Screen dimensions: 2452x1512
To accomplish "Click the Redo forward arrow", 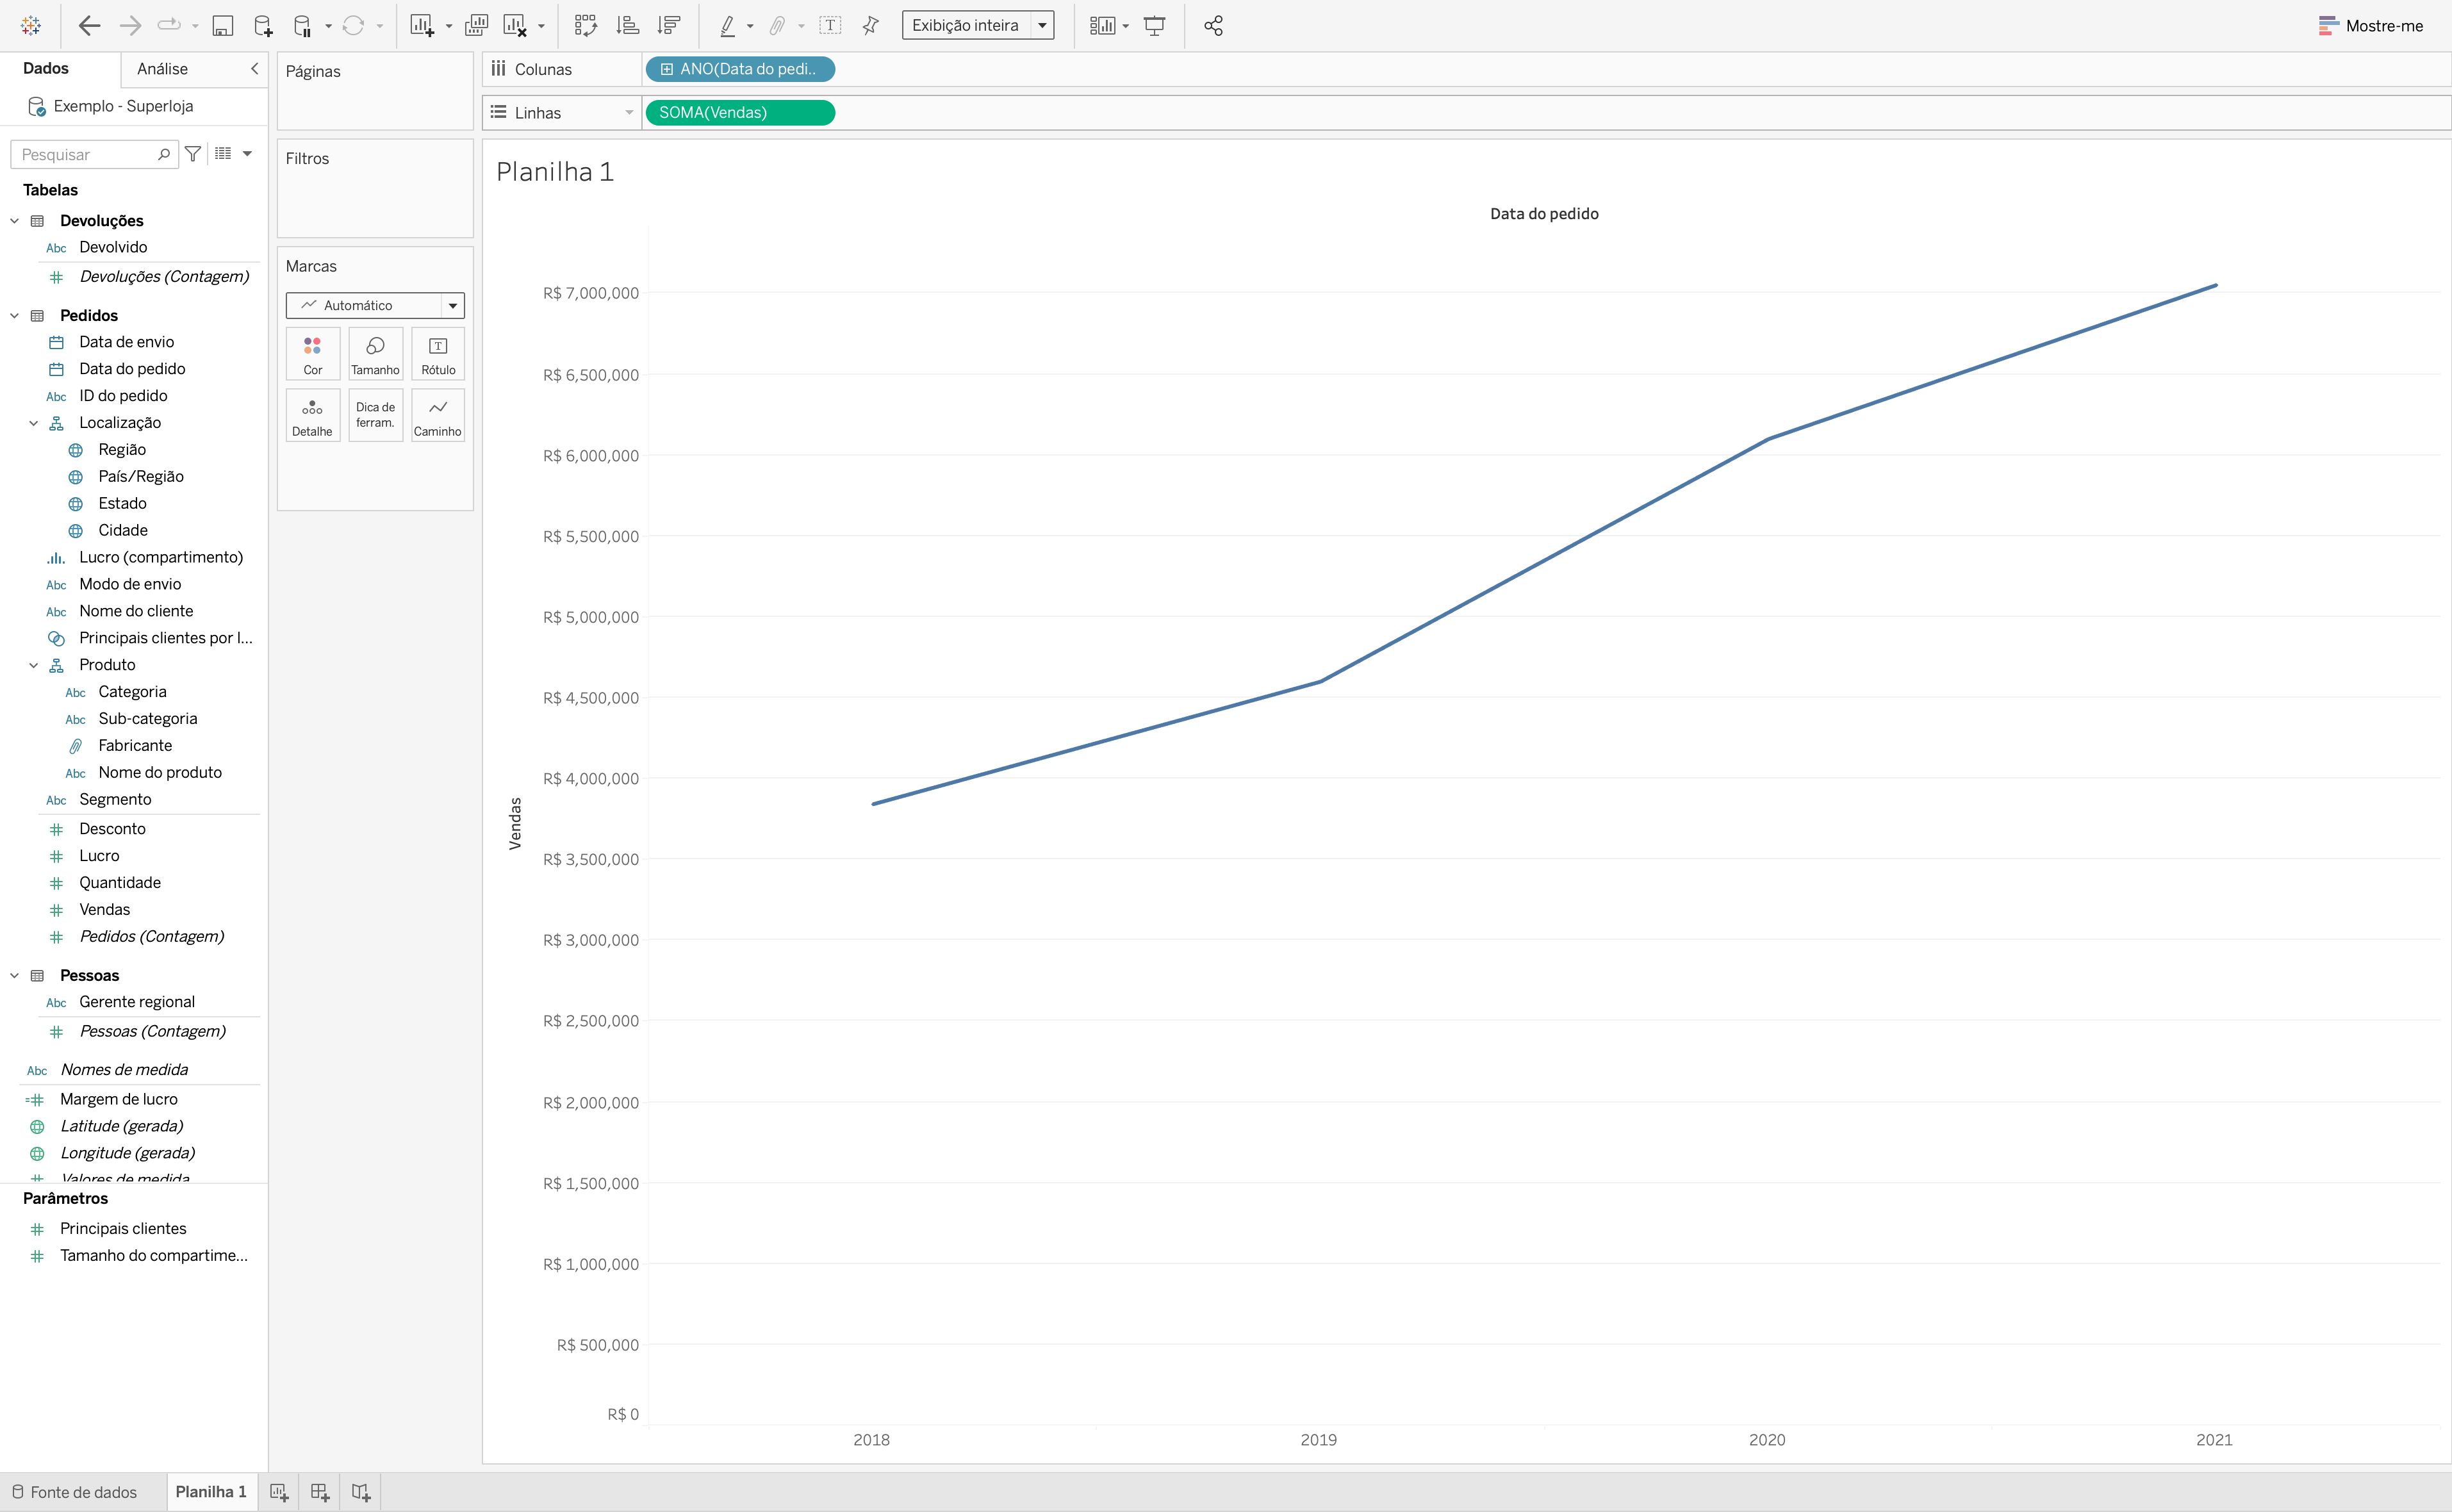I will click(x=130, y=25).
